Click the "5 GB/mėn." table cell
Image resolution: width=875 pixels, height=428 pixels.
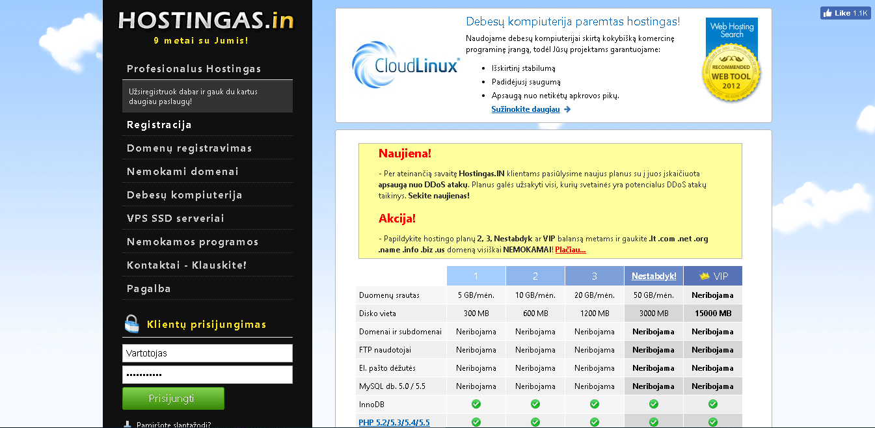click(476, 295)
